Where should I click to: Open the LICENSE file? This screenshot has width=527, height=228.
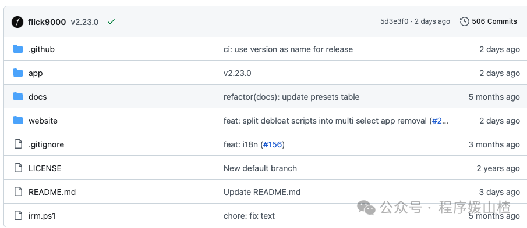click(45, 168)
